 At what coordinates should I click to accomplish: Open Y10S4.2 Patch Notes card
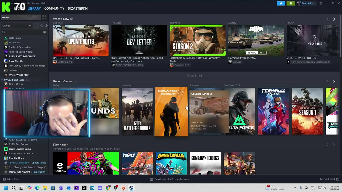point(312,41)
